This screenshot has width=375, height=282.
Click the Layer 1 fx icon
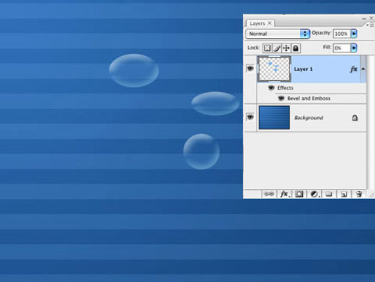(354, 69)
